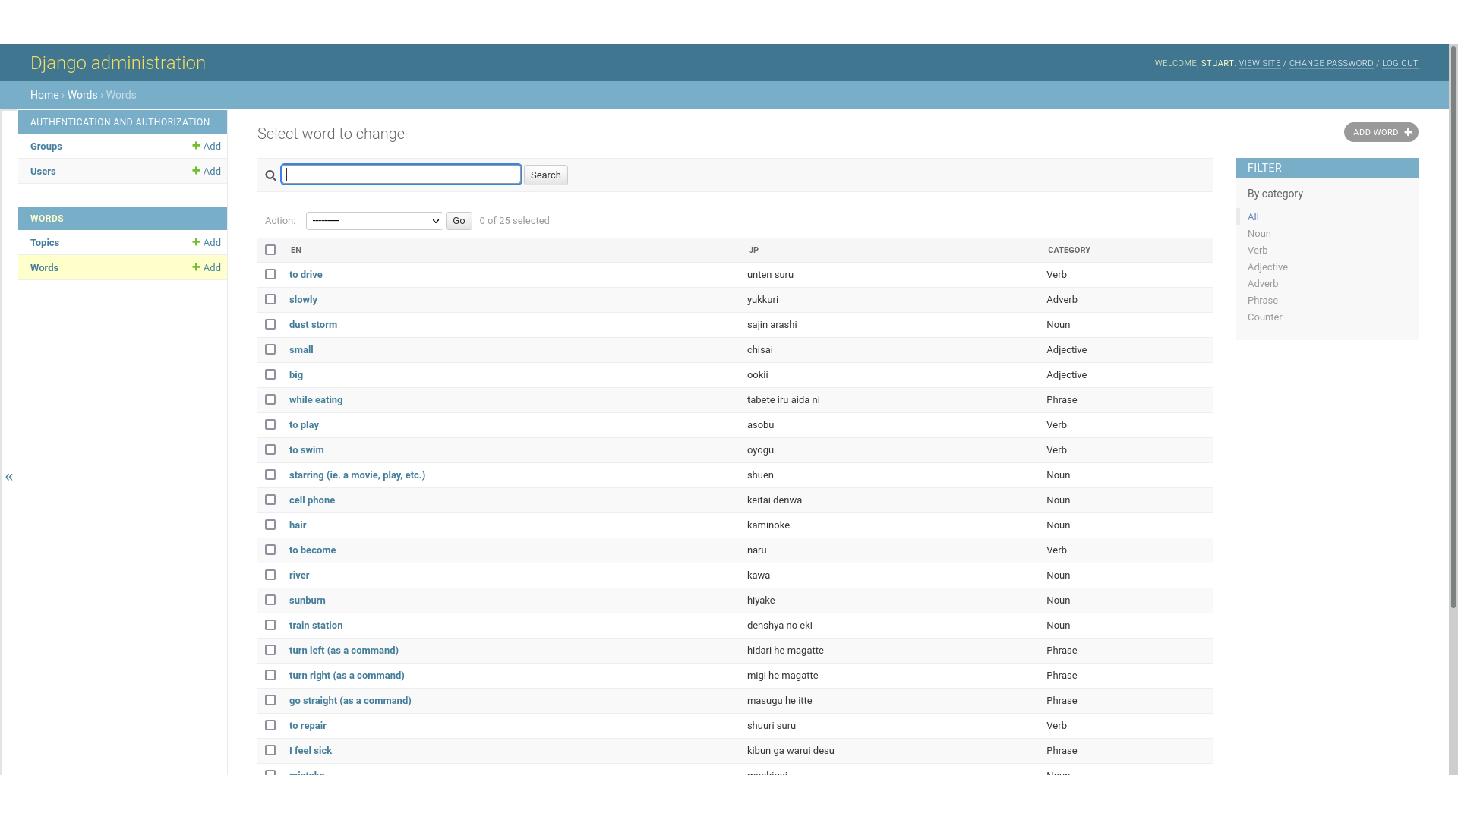Click the Django administration site title
Image resolution: width=1458 pixels, height=820 pixels.
[118, 63]
